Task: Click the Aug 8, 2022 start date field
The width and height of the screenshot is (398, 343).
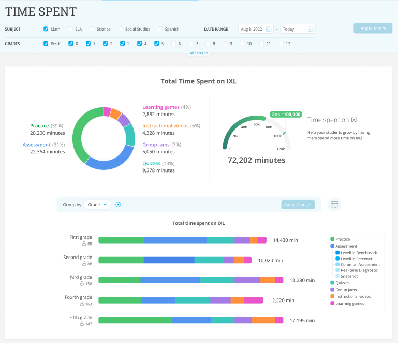Action: coord(256,29)
